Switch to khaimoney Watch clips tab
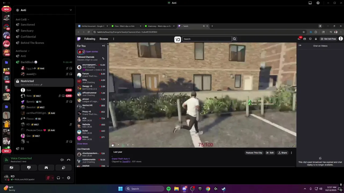This screenshot has height=193, width=344. coord(159,26)
